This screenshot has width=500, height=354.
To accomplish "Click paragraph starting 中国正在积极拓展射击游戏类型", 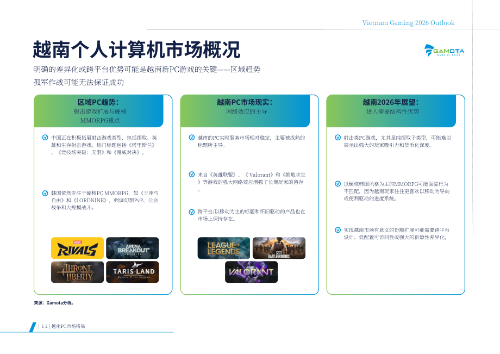I will 104,145.
